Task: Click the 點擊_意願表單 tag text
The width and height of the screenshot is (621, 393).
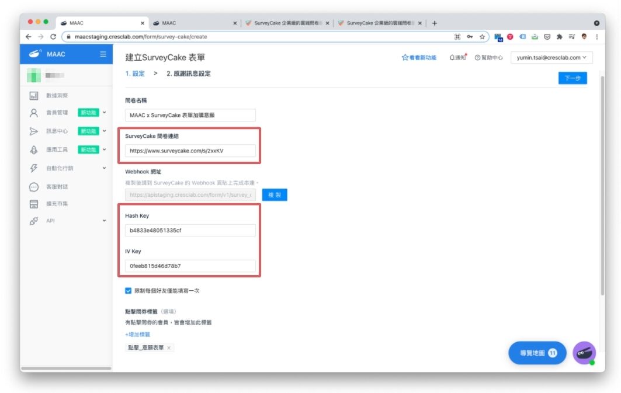Action: pos(145,348)
